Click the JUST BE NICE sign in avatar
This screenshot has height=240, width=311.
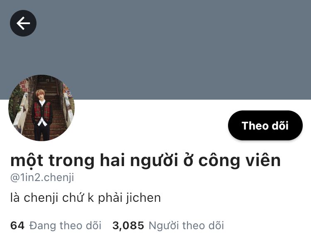pyautogui.click(x=24, y=86)
